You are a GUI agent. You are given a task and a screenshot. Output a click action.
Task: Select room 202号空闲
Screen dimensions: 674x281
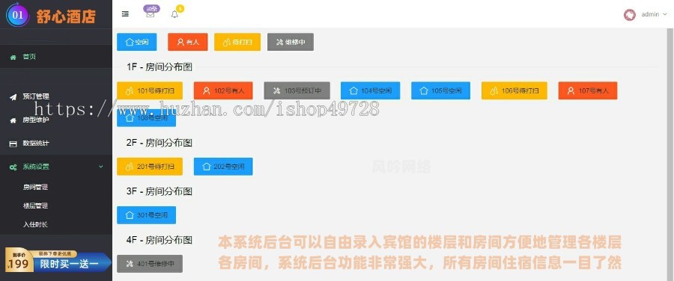click(223, 167)
